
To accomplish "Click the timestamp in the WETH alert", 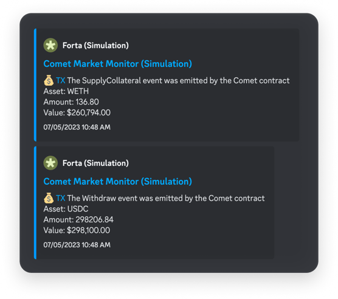I will click(77, 127).
